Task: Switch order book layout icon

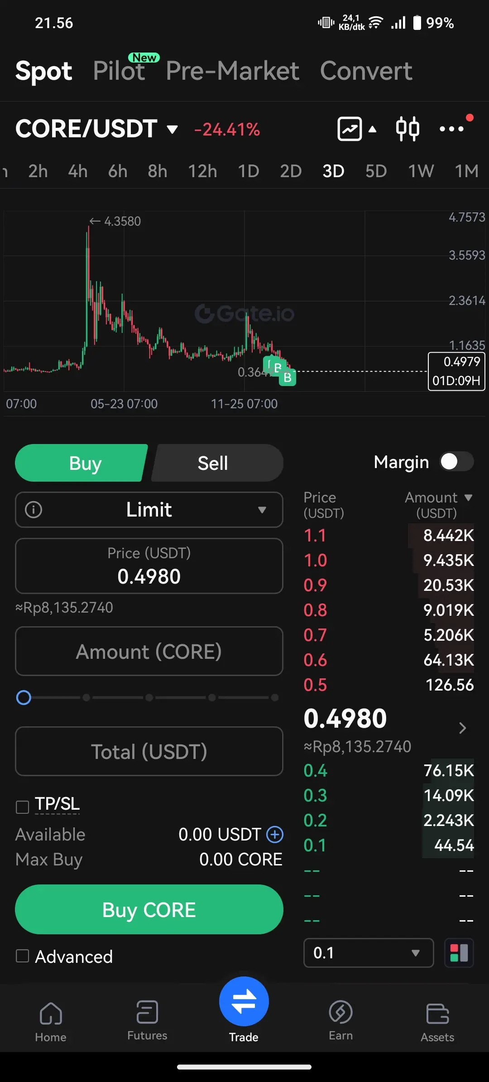Action: coord(459,953)
